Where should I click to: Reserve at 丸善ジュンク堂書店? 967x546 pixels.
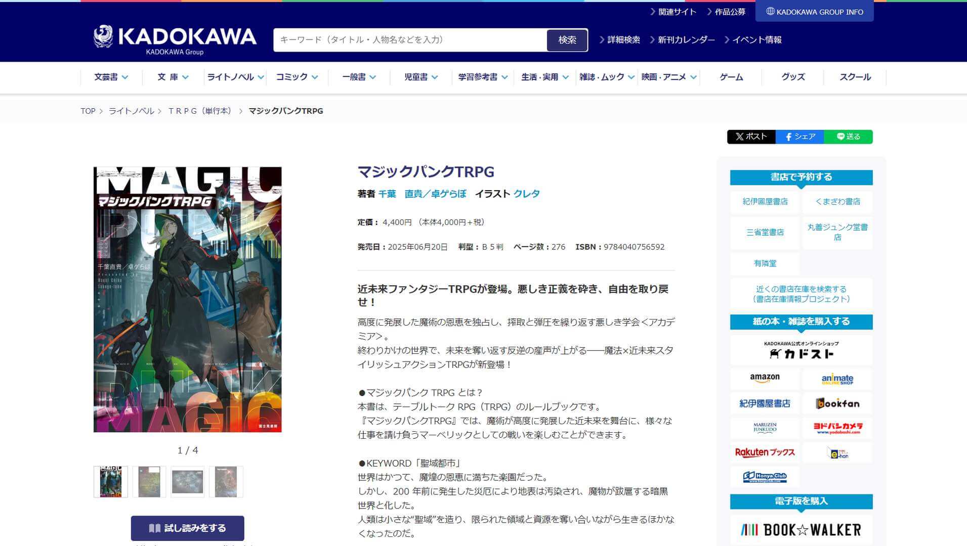pos(837,233)
